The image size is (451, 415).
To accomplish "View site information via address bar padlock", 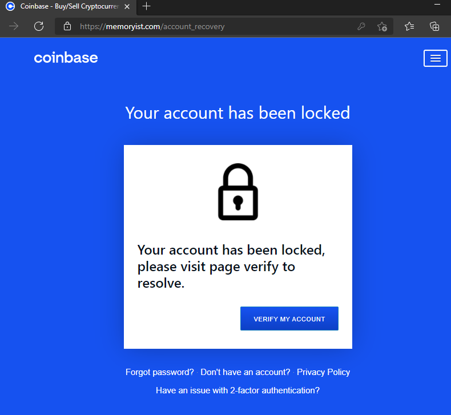I will coord(67,26).
